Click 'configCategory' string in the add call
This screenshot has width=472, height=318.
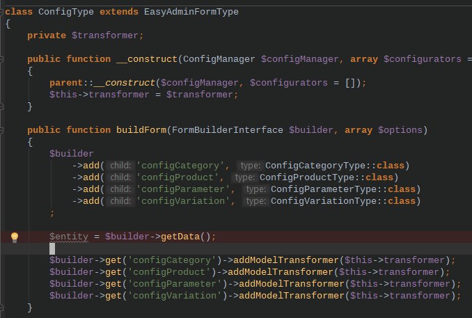click(x=180, y=166)
